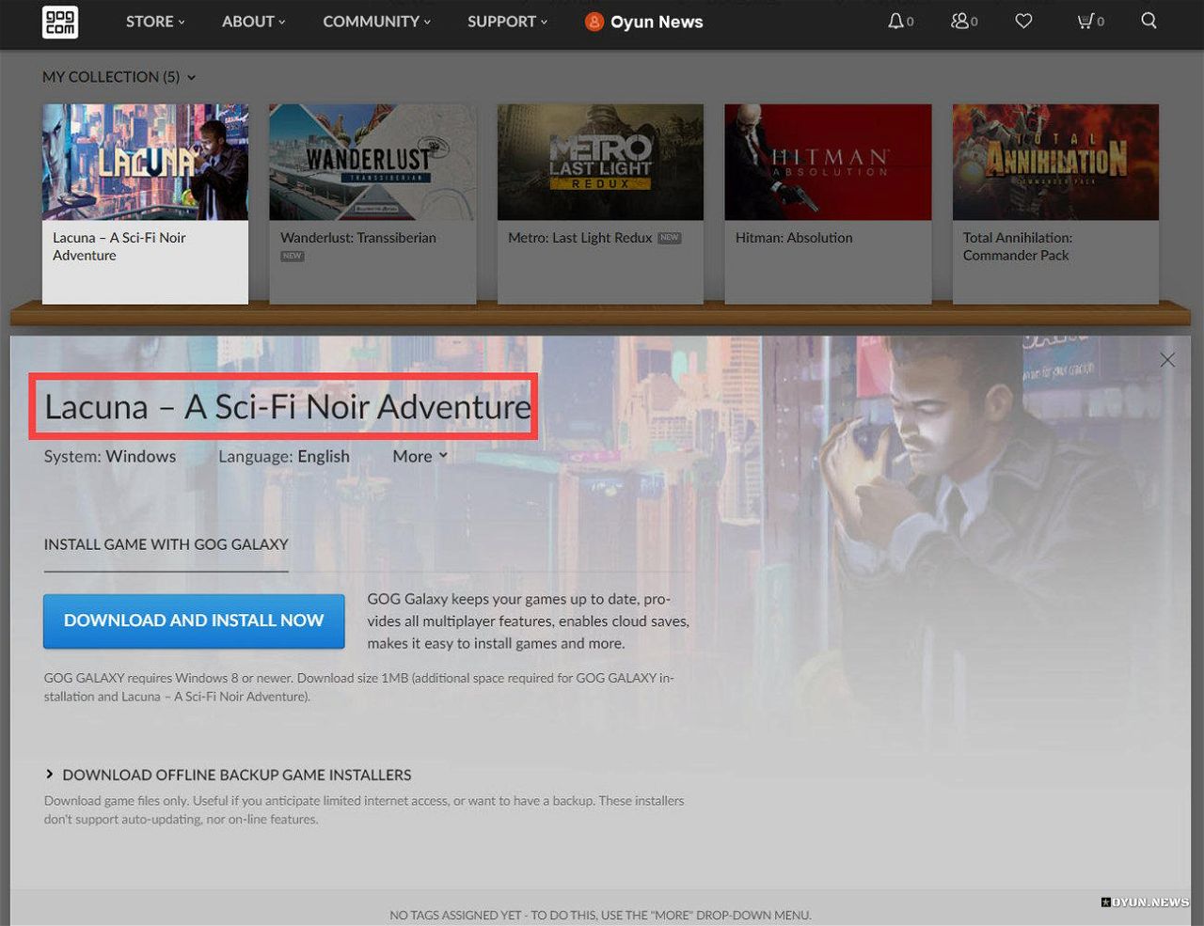Screen dimensions: 1204x926
Task: Click Download and Install Now button
Action: tap(194, 620)
